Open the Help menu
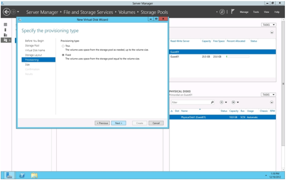 point(277,12)
